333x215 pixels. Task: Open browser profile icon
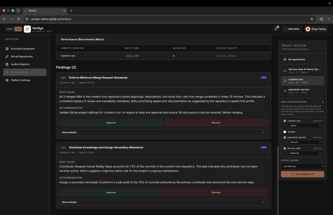321,19
